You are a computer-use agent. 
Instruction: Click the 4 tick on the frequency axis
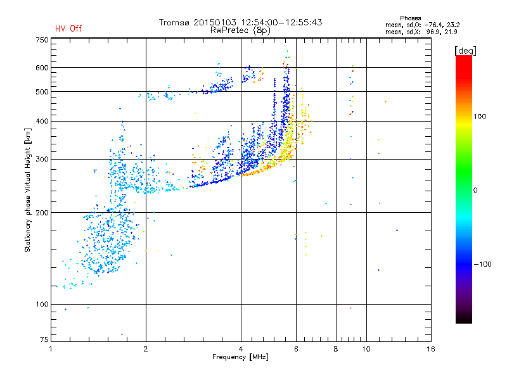click(x=241, y=349)
